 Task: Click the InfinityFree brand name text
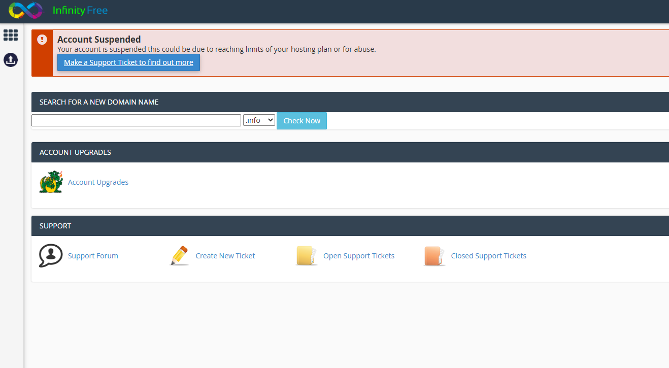tap(80, 10)
